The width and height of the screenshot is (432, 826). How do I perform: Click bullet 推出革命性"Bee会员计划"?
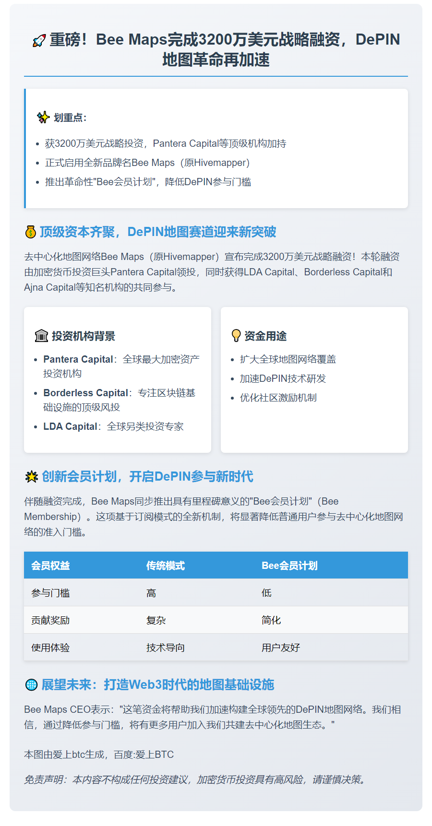click(148, 182)
